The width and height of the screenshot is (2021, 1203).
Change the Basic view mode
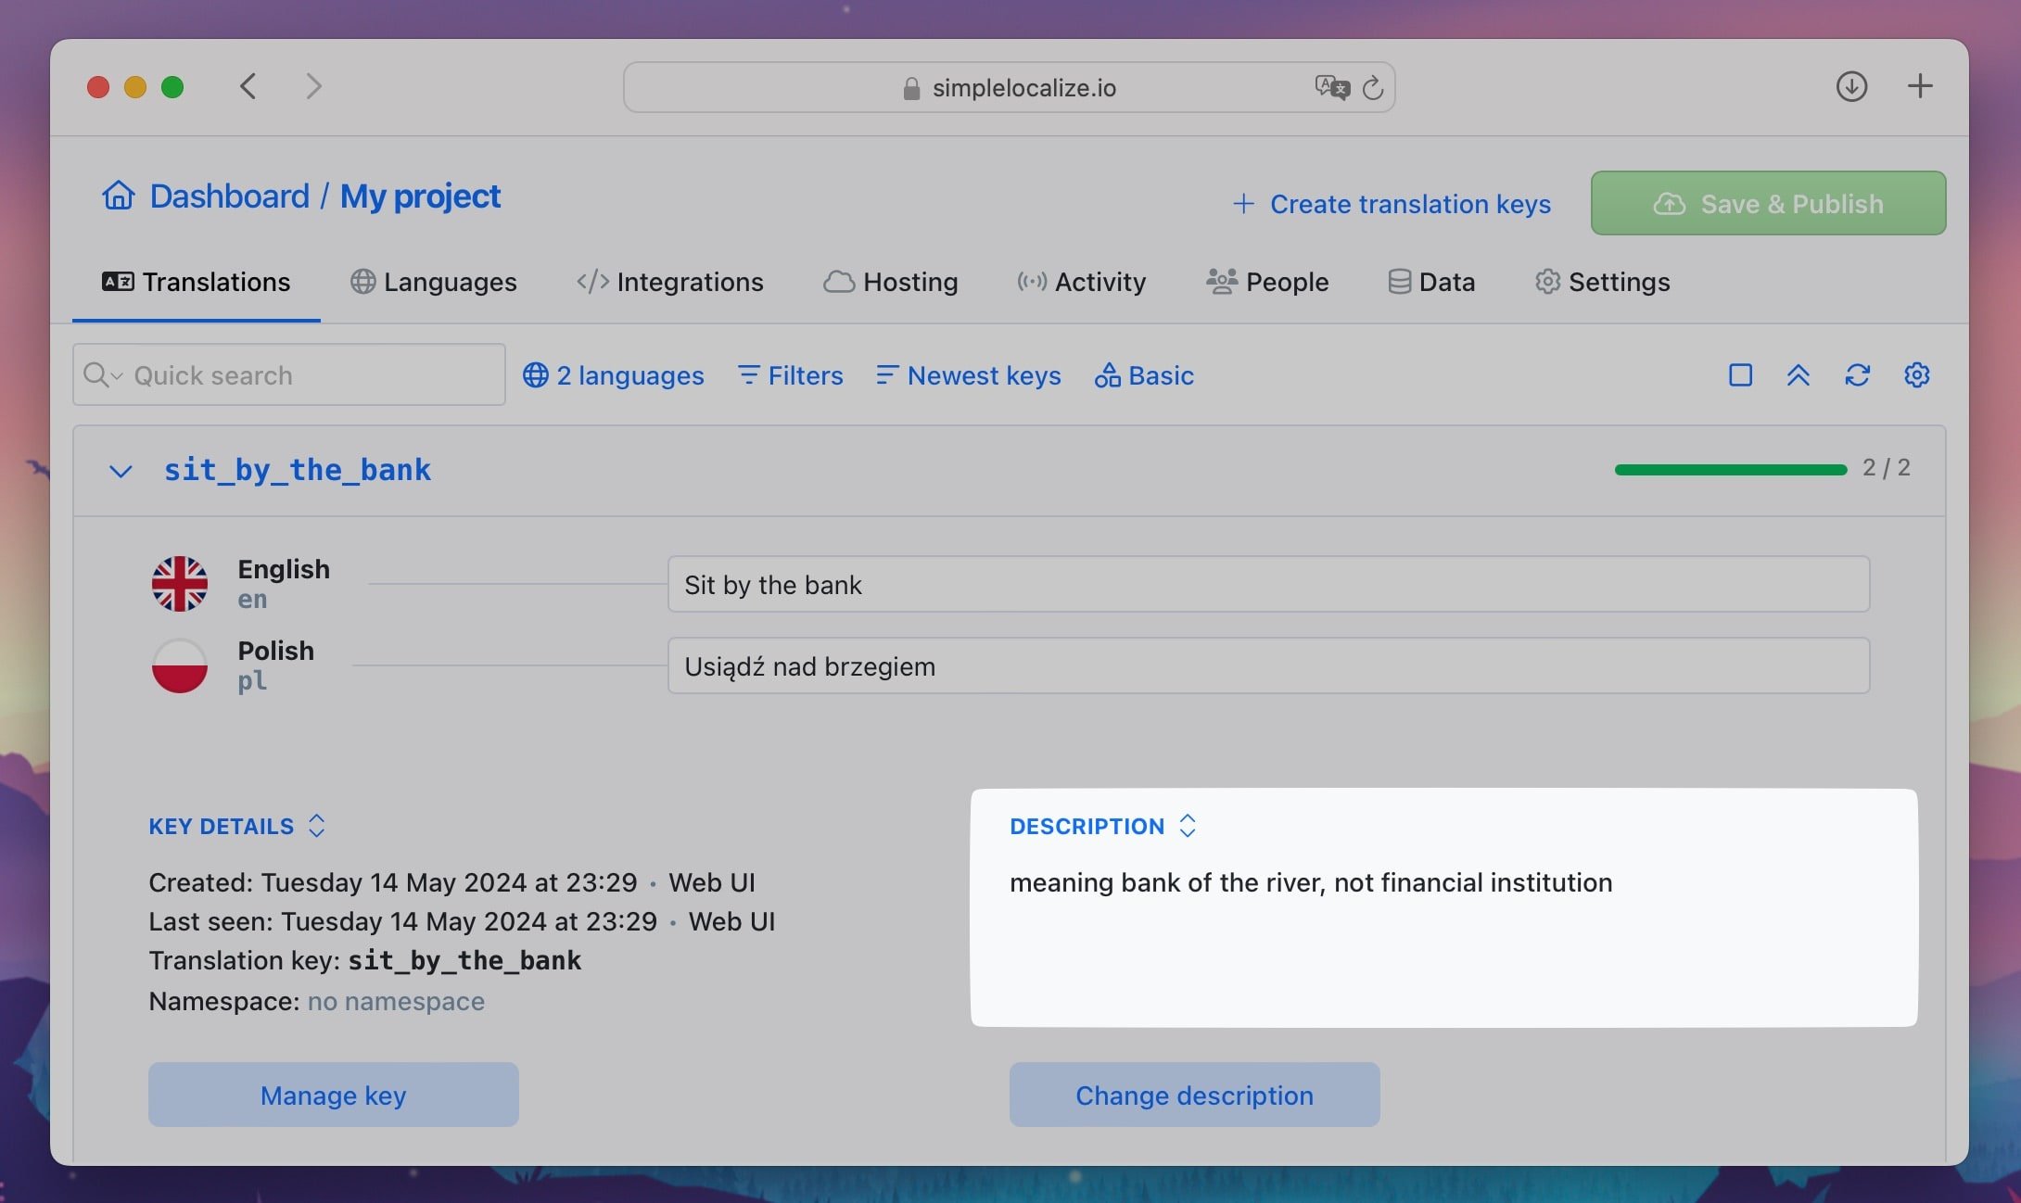coord(1144,374)
